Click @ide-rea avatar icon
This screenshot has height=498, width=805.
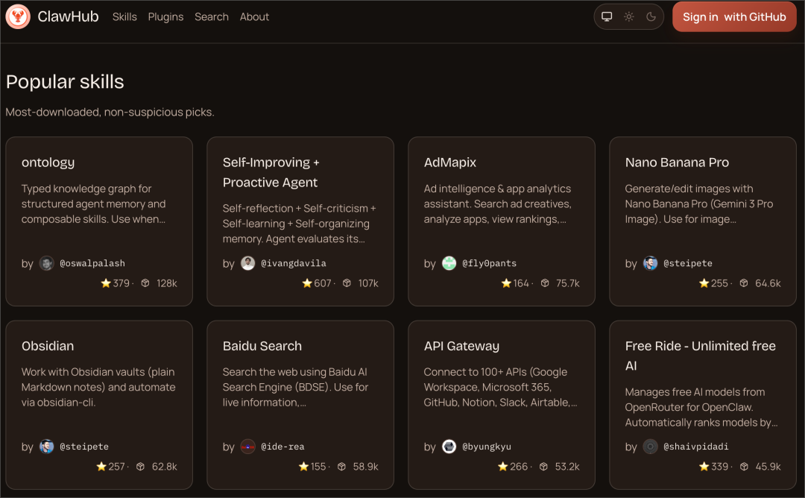pyautogui.click(x=248, y=447)
